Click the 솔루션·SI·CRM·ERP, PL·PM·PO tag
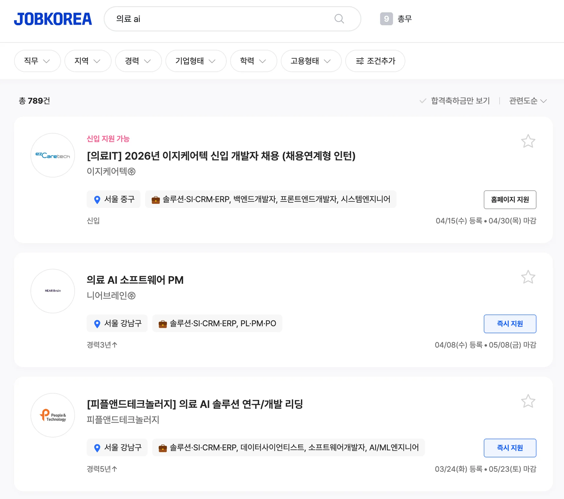 coord(217,323)
